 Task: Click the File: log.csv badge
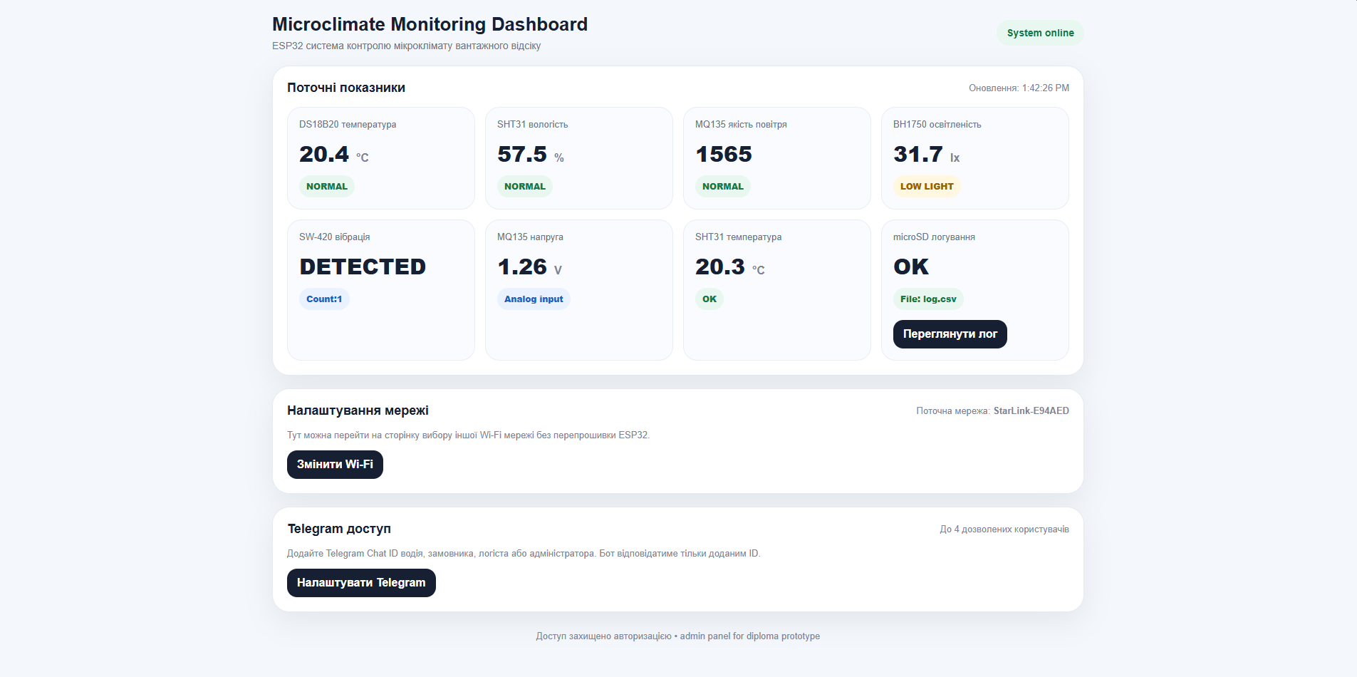coord(928,299)
